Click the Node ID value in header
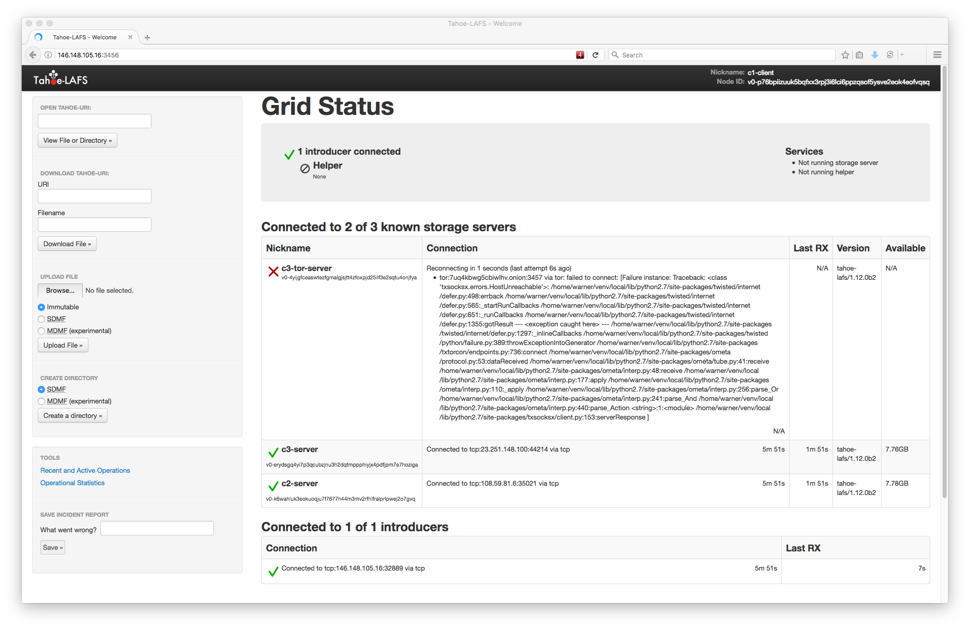970x629 pixels. 838,82
